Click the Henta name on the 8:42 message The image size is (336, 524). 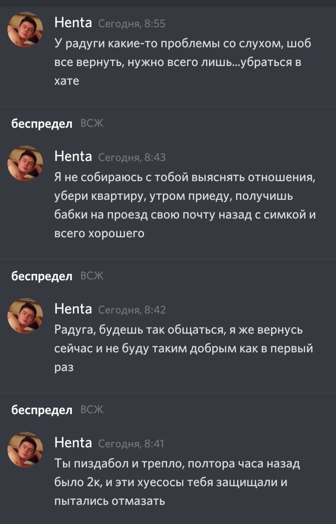[73, 309]
